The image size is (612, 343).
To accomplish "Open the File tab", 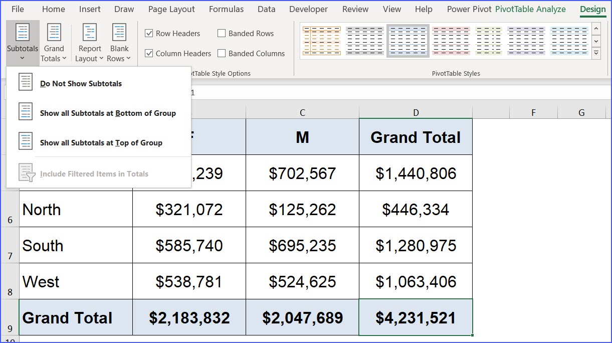I will 18,9.
